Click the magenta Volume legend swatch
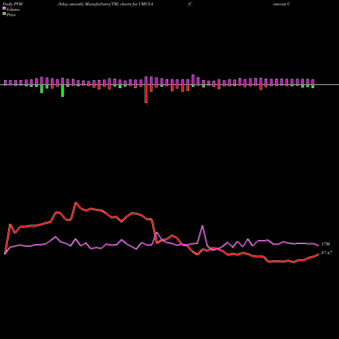Image resolution: width=339 pixels, height=339 pixels. [x=4, y=8]
